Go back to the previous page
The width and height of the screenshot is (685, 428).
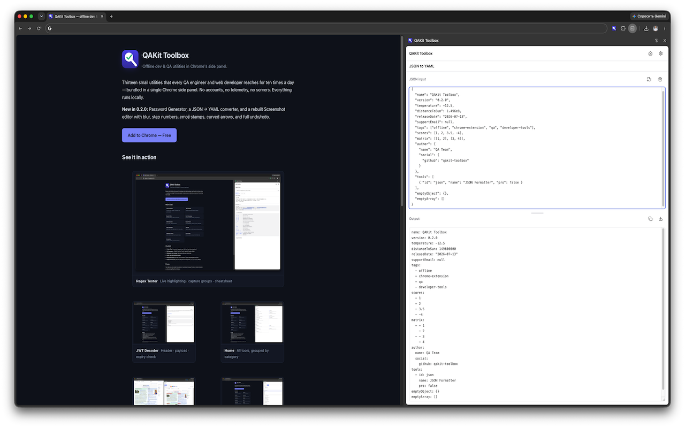click(x=20, y=28)
